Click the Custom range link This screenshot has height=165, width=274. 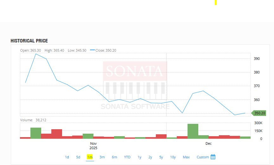tap(203, 157)
